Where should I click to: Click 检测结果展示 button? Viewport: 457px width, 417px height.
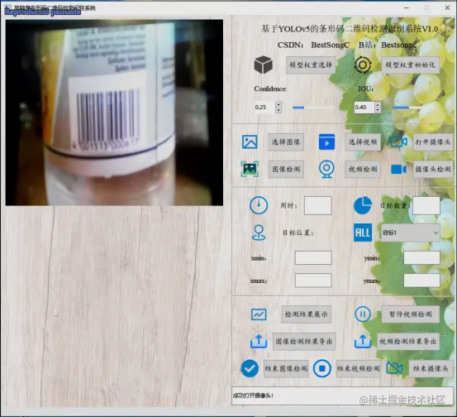pyautogui.click(x=306, y=314)
